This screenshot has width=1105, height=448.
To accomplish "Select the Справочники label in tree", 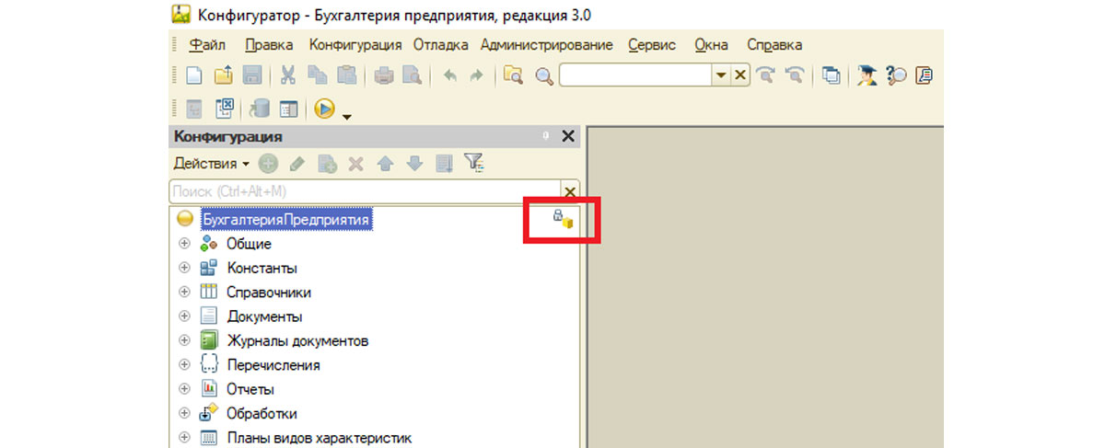I will tap(269, 293).
